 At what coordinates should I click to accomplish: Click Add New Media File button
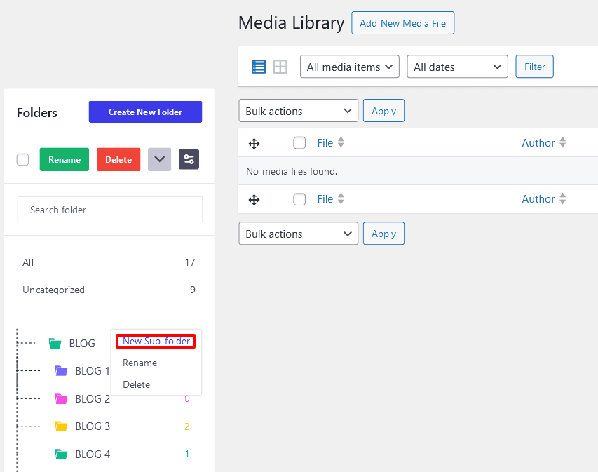pos(402,23)
